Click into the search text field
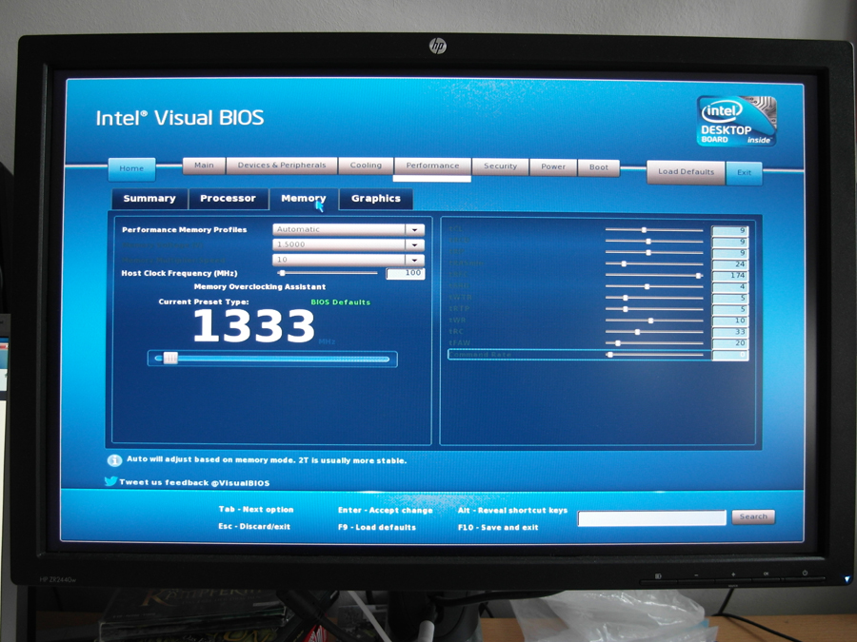 [651, 517]
